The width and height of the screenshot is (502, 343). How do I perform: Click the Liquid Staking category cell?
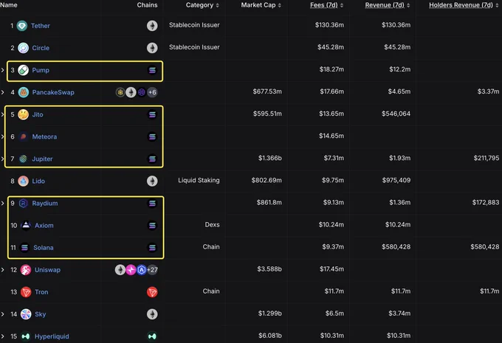pyautogui.click(x=199, y=180)
